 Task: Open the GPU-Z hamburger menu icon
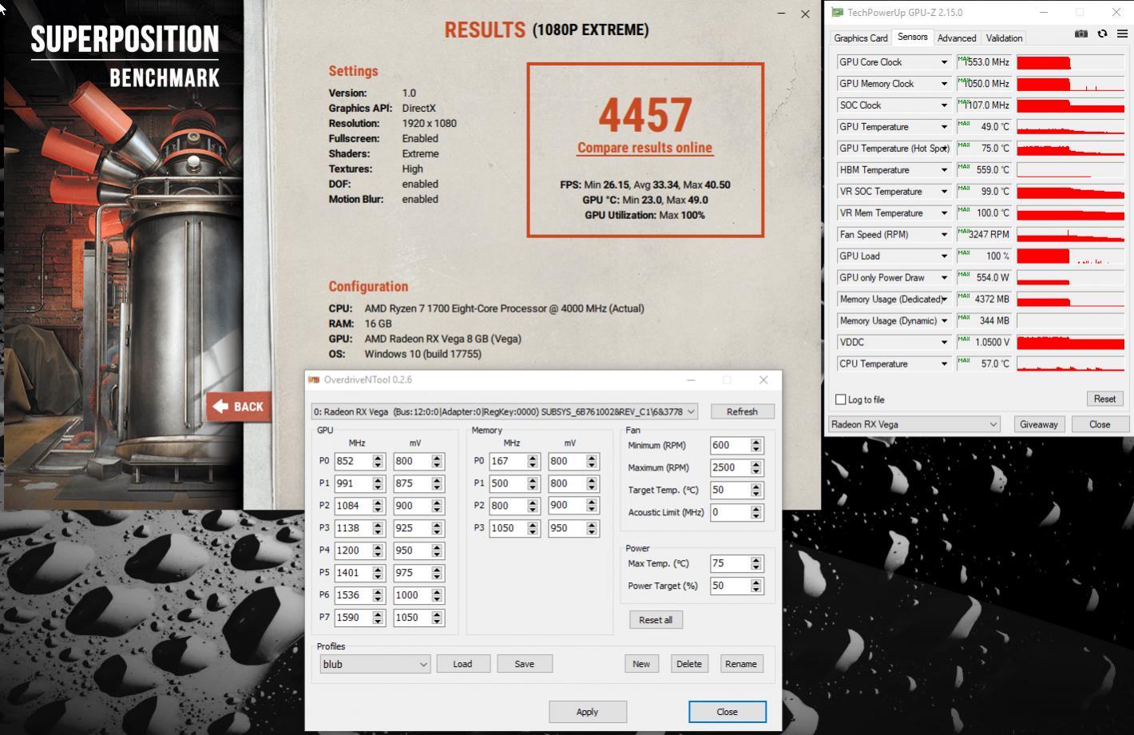point(1122,34)
